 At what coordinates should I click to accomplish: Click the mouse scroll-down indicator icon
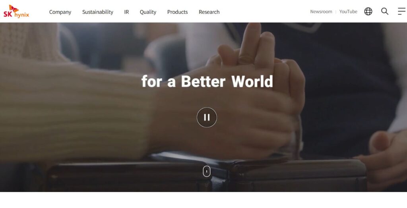tap(207, 171)
